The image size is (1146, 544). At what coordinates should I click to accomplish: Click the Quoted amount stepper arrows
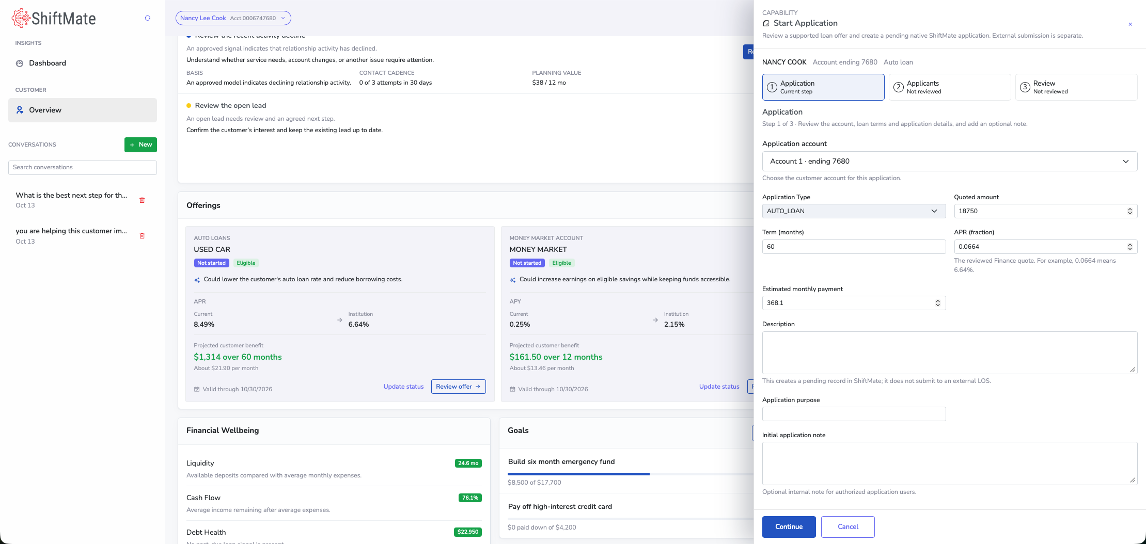1129,211
